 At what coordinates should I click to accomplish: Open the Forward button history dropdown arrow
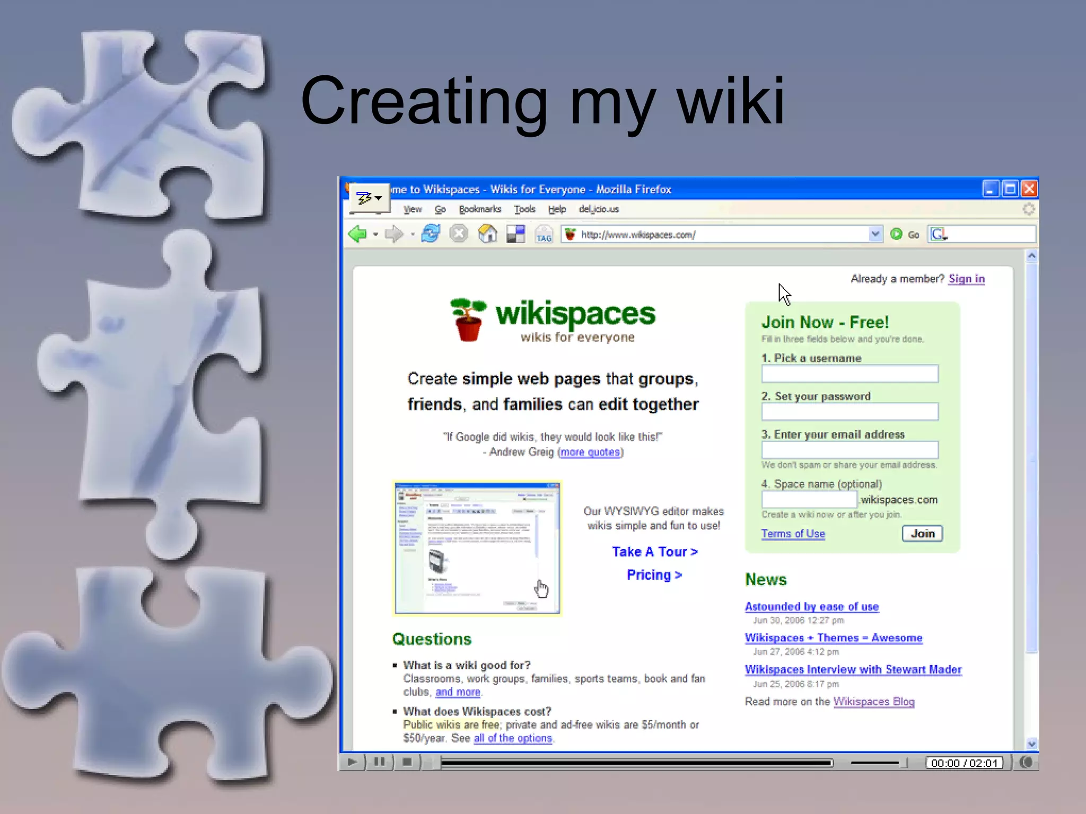(x=412, y=234)
